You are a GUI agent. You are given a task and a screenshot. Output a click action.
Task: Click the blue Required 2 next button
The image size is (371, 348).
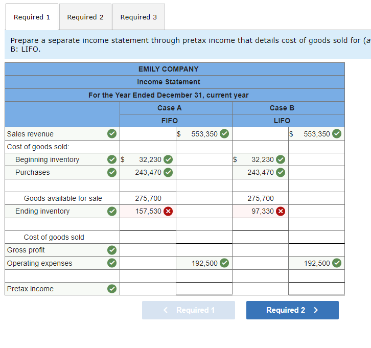(x=292, y=310)
